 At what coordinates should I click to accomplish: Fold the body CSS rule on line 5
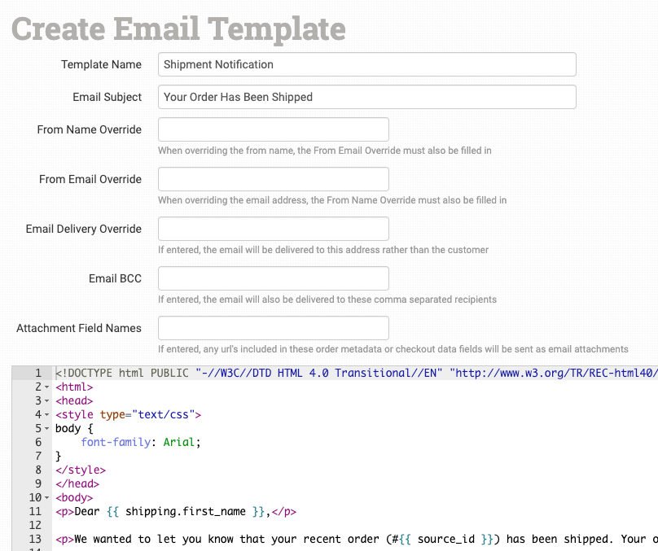(47, 429)
